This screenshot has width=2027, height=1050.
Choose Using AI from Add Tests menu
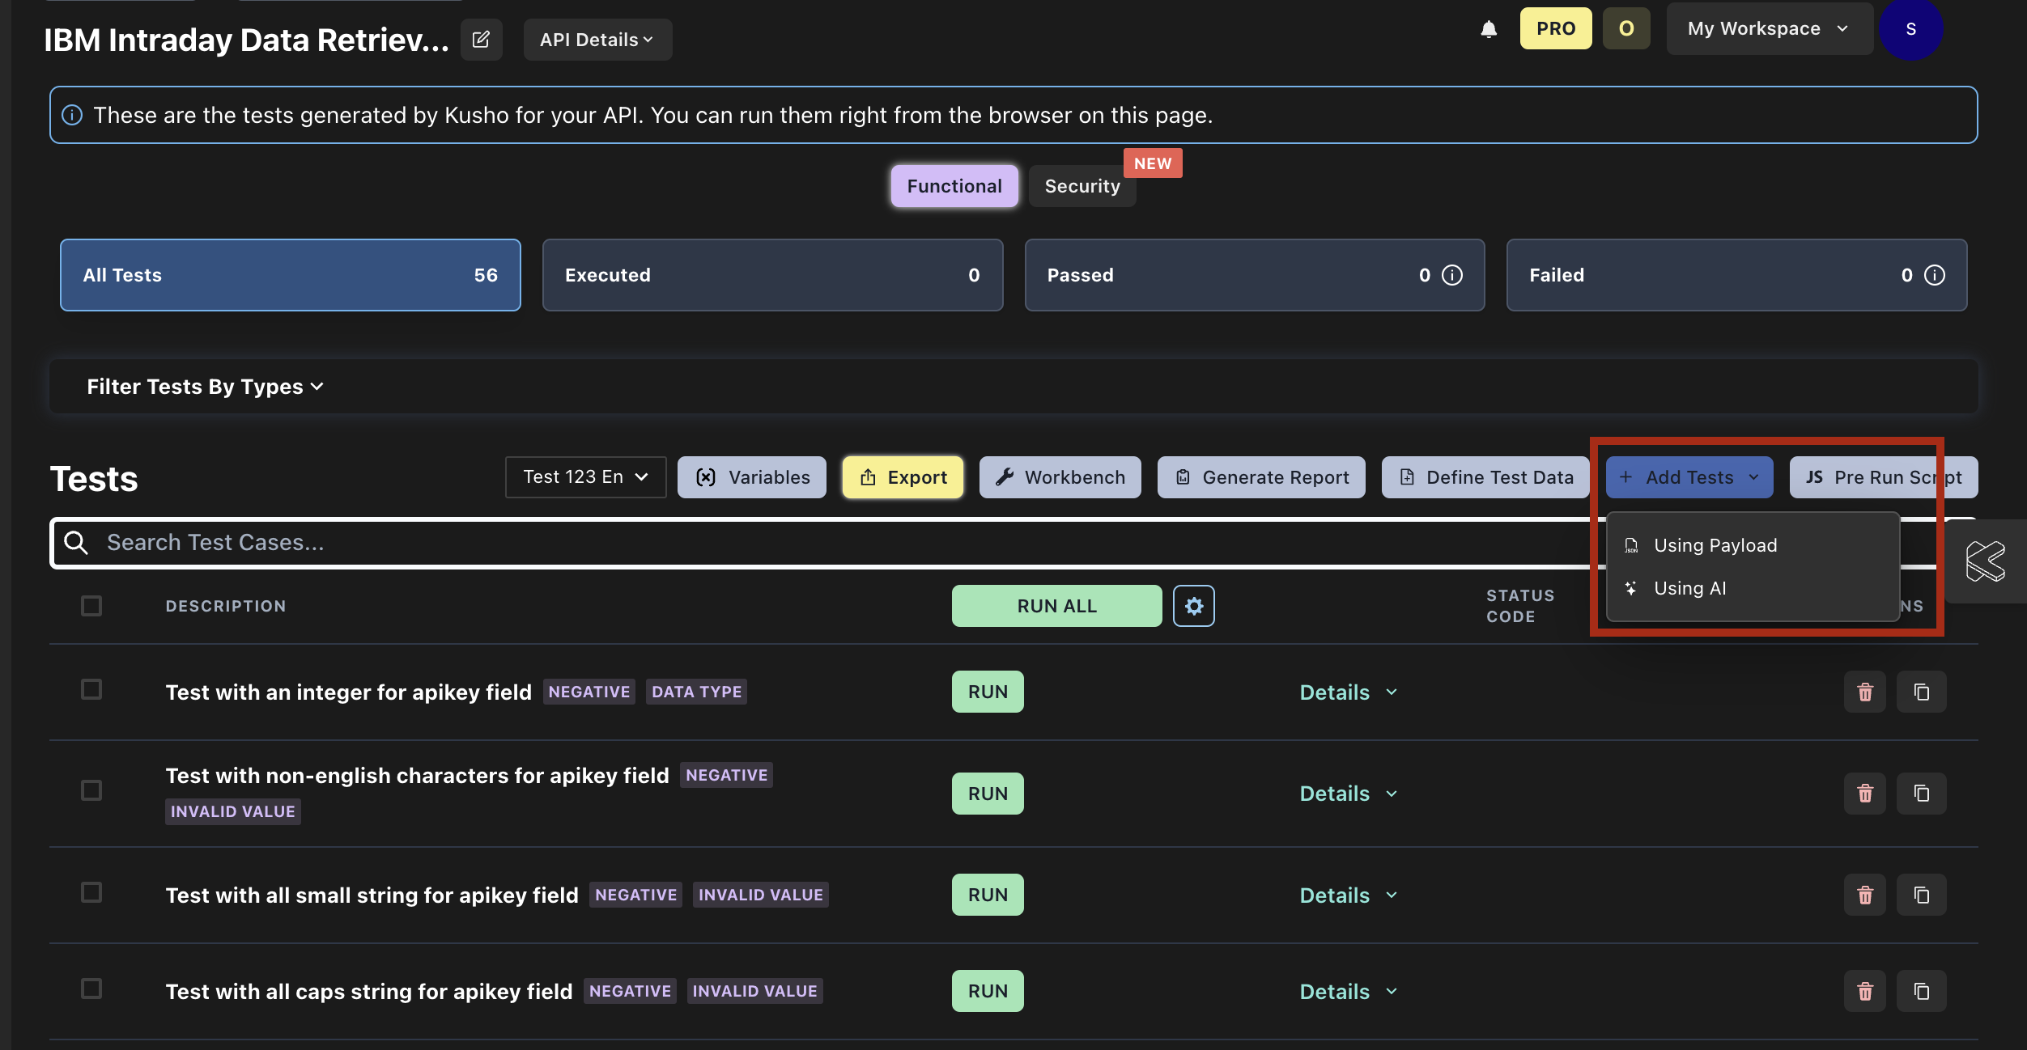coord(1753,588)
